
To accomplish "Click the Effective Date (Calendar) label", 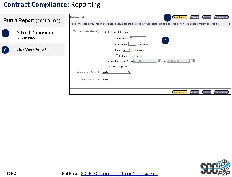I will (86, 31).
